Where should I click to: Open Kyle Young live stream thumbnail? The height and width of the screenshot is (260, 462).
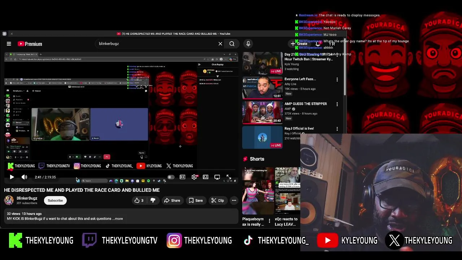pos(262,64)
